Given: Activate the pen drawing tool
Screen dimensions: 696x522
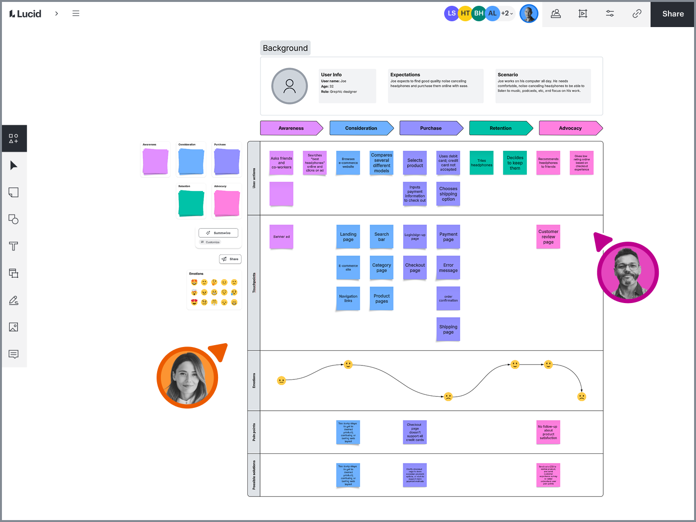Looking at the screenshot, I should click(x=14, y=300).
